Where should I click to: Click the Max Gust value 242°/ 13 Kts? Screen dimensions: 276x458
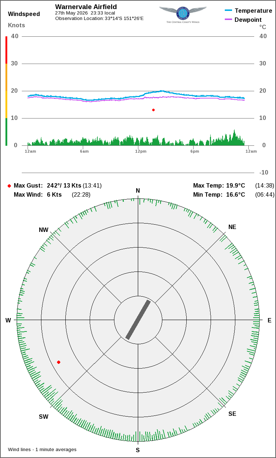click(64, 186)
